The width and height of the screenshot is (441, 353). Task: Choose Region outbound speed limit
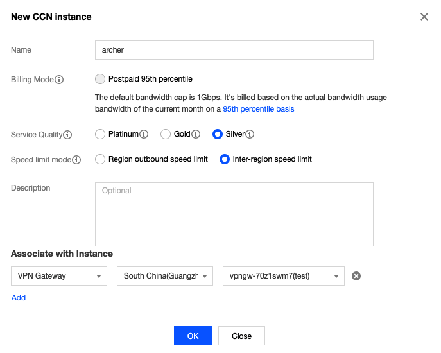point(100,159)
